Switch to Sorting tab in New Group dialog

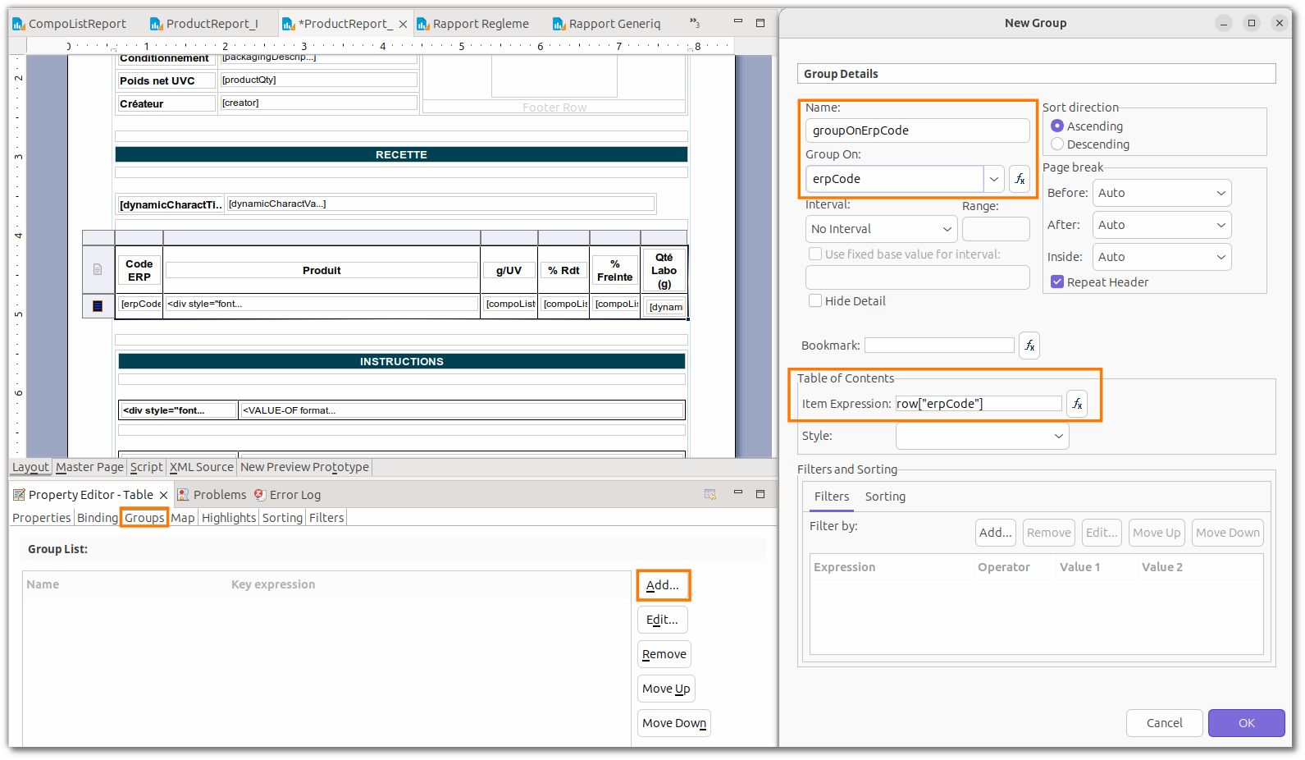pyautogui.click(x=885, y=497)
